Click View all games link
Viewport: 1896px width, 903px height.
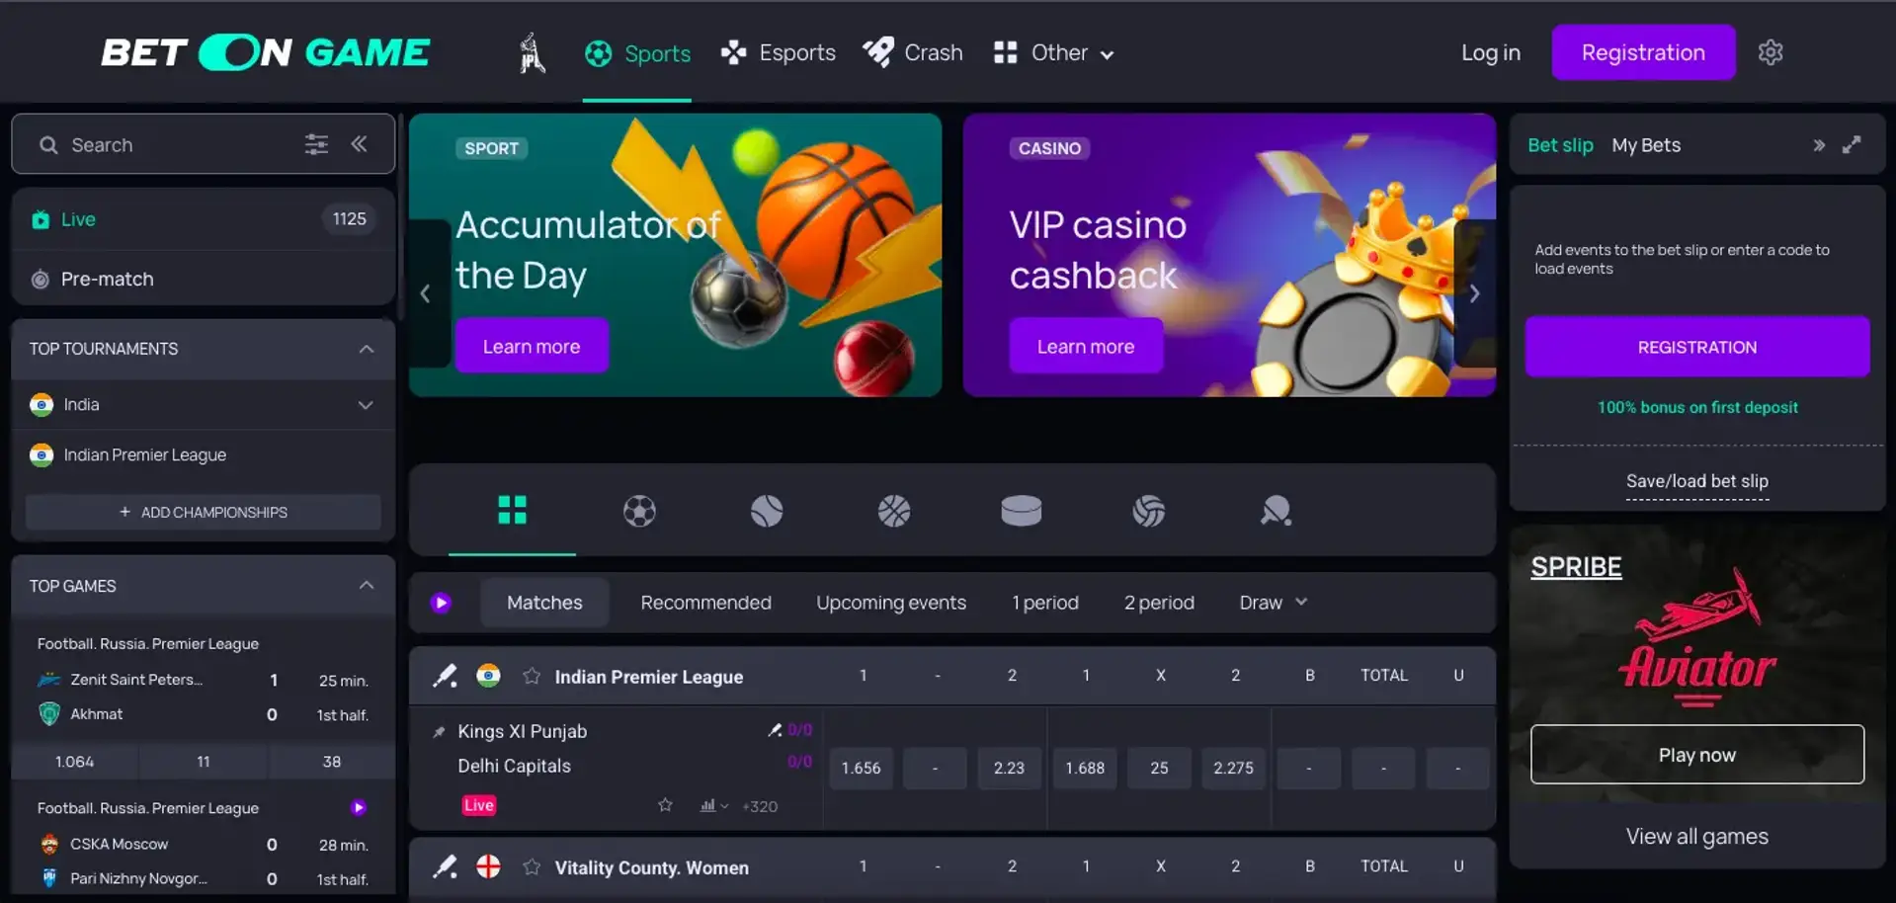coord(1697,836)
